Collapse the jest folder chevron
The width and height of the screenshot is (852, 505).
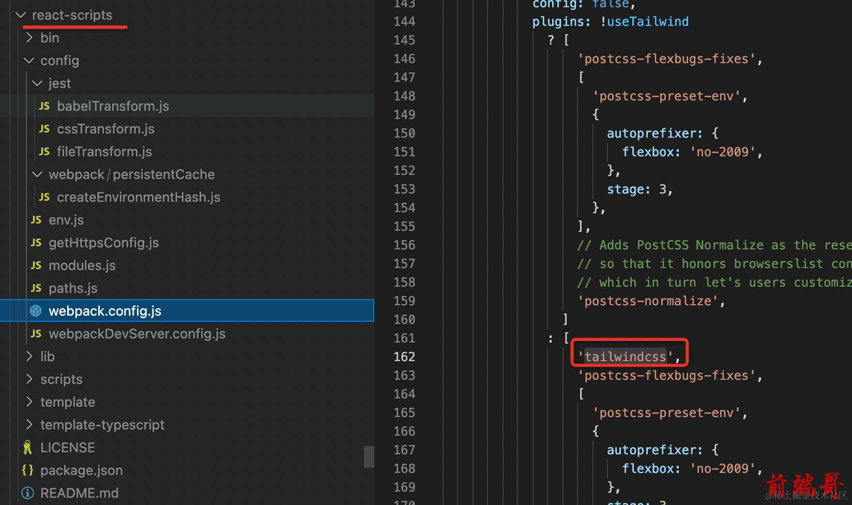pyautogui.click(x=37, y=83)
